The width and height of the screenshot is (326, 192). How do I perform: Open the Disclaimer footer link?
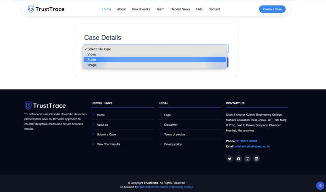click(x=171, y=124)
